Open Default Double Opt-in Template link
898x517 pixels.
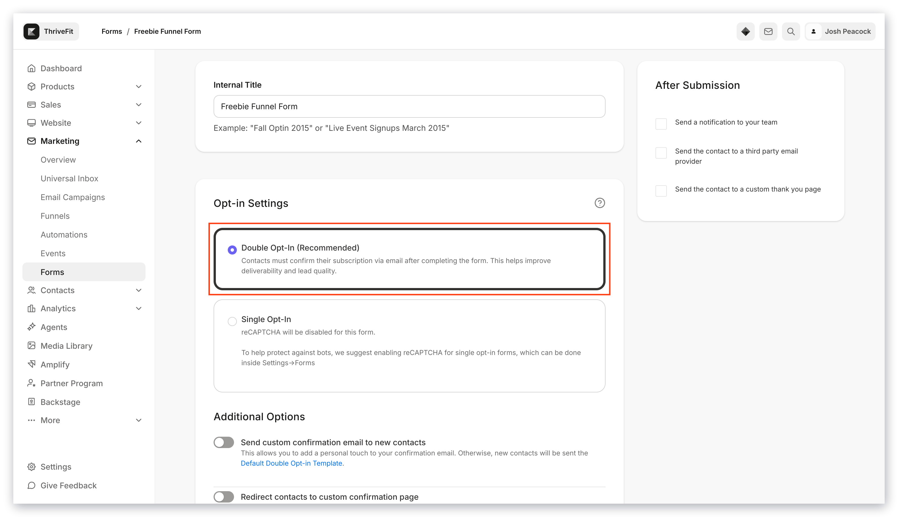tap(291, 463)
